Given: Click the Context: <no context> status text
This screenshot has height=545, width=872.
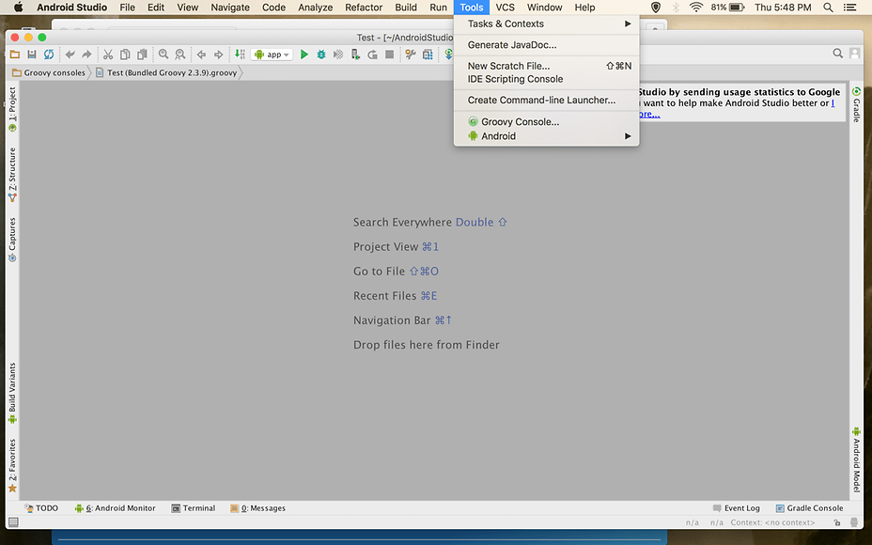Looking at the screenshot, I should (x=772, y=522).
